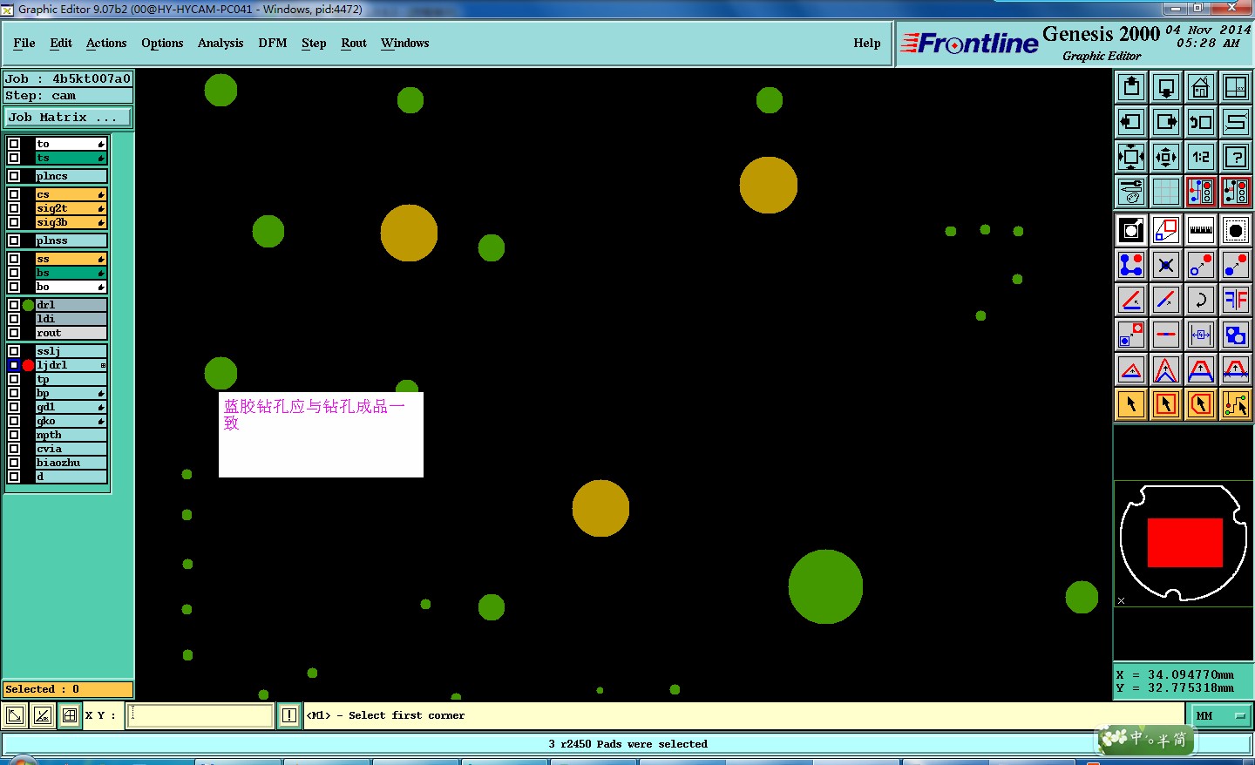This screenshot has width=1255, height=765.
Task: Open the Analysis menu
Action: (x=220, y=43)
